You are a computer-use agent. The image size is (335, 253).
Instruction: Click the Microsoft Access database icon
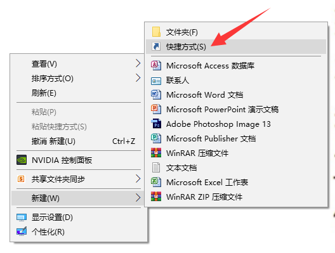click(156, 65)
